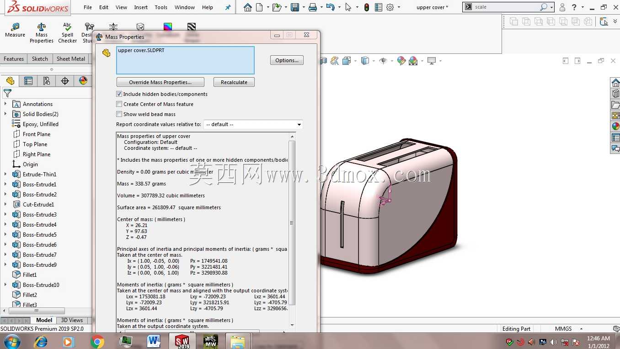Save the document with Save icon
The image size is (620, 349).
pos(295,7)
